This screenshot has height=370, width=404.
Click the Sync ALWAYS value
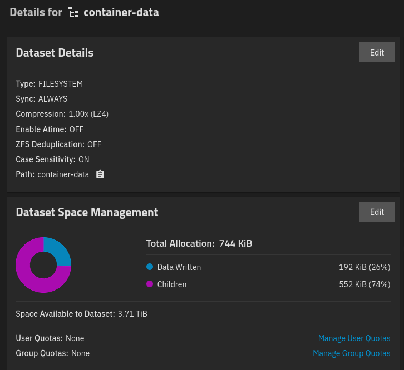[53, 99]
